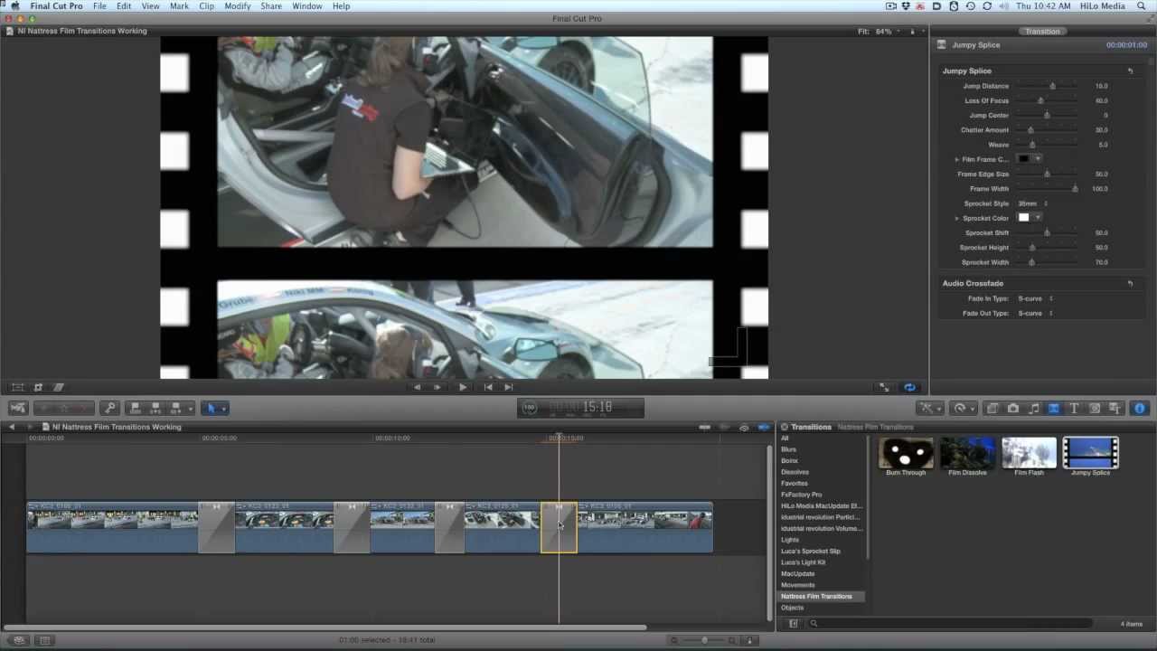Toggle the Inspector info button
The width and height of the screenshot is (1157, 651).
click(x=1139, y=409)
